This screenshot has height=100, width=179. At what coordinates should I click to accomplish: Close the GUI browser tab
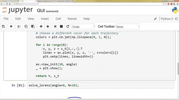(x=36, y=1)
